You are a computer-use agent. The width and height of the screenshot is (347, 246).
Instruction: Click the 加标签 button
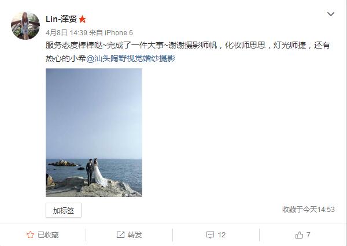click(64, 210)
